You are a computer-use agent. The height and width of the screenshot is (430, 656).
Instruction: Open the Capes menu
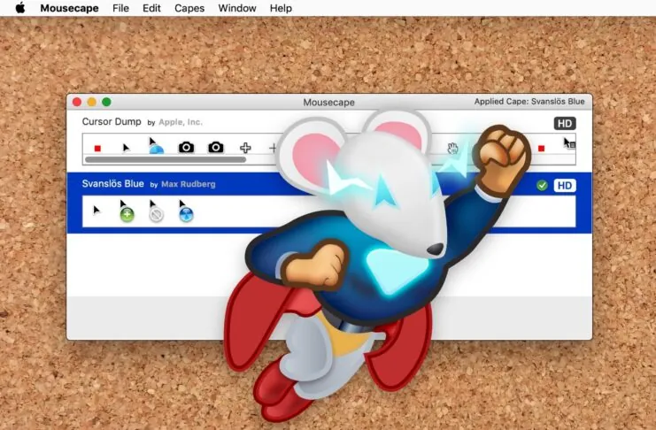pos(189,8)
